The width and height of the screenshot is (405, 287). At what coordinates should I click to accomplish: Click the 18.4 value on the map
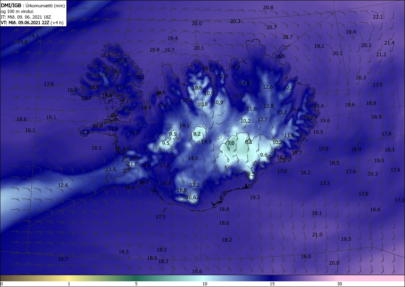(107, 96)
